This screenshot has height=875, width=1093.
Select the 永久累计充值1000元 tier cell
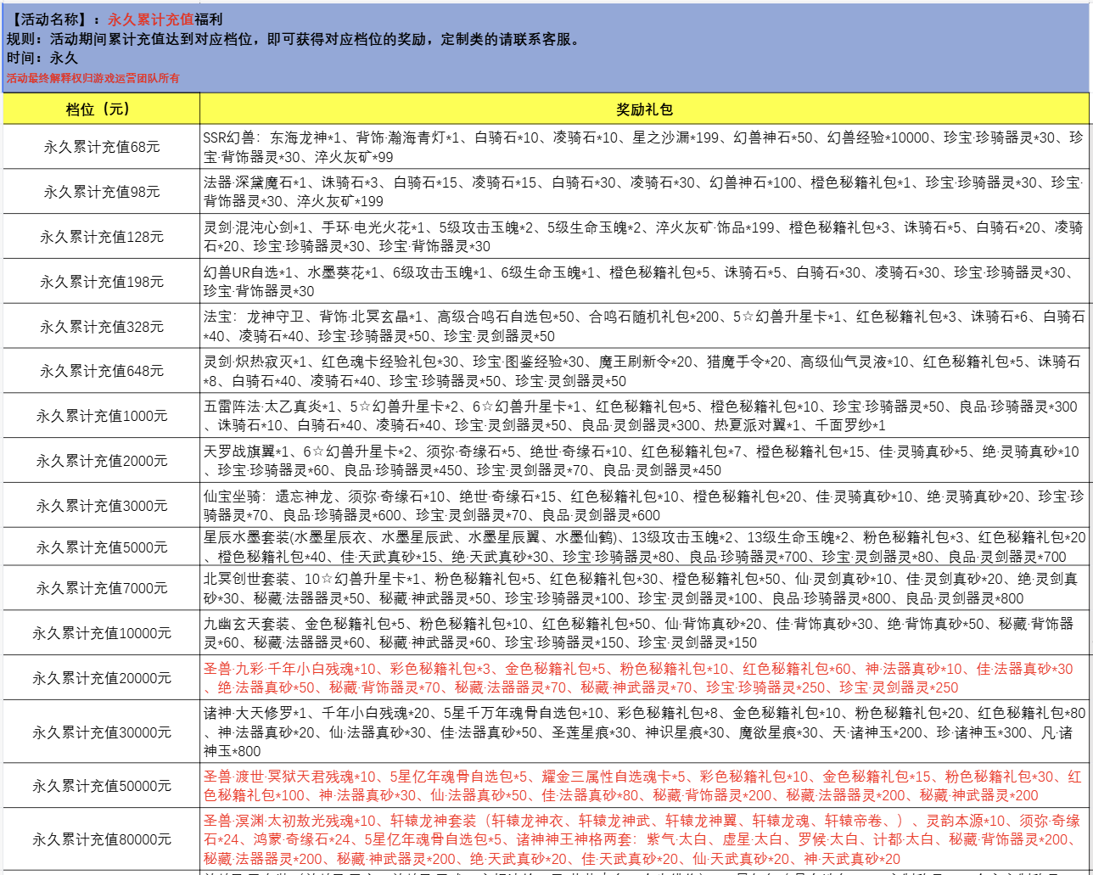point(101,416)
